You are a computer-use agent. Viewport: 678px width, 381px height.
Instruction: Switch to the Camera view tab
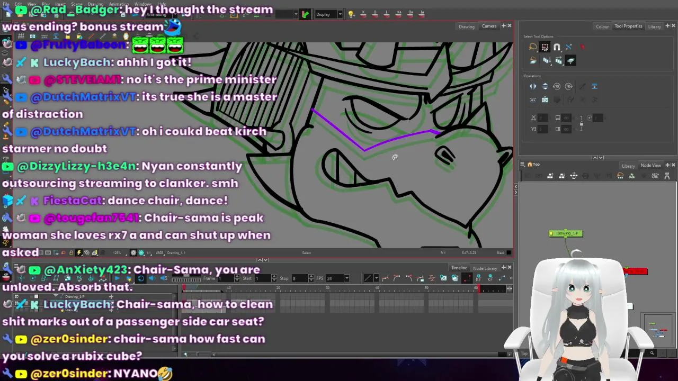(x=489, y=26)
